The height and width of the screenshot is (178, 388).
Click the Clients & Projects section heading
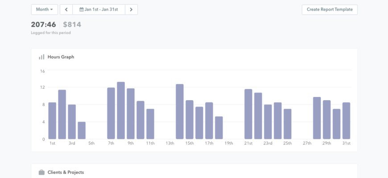click(66, 172)
